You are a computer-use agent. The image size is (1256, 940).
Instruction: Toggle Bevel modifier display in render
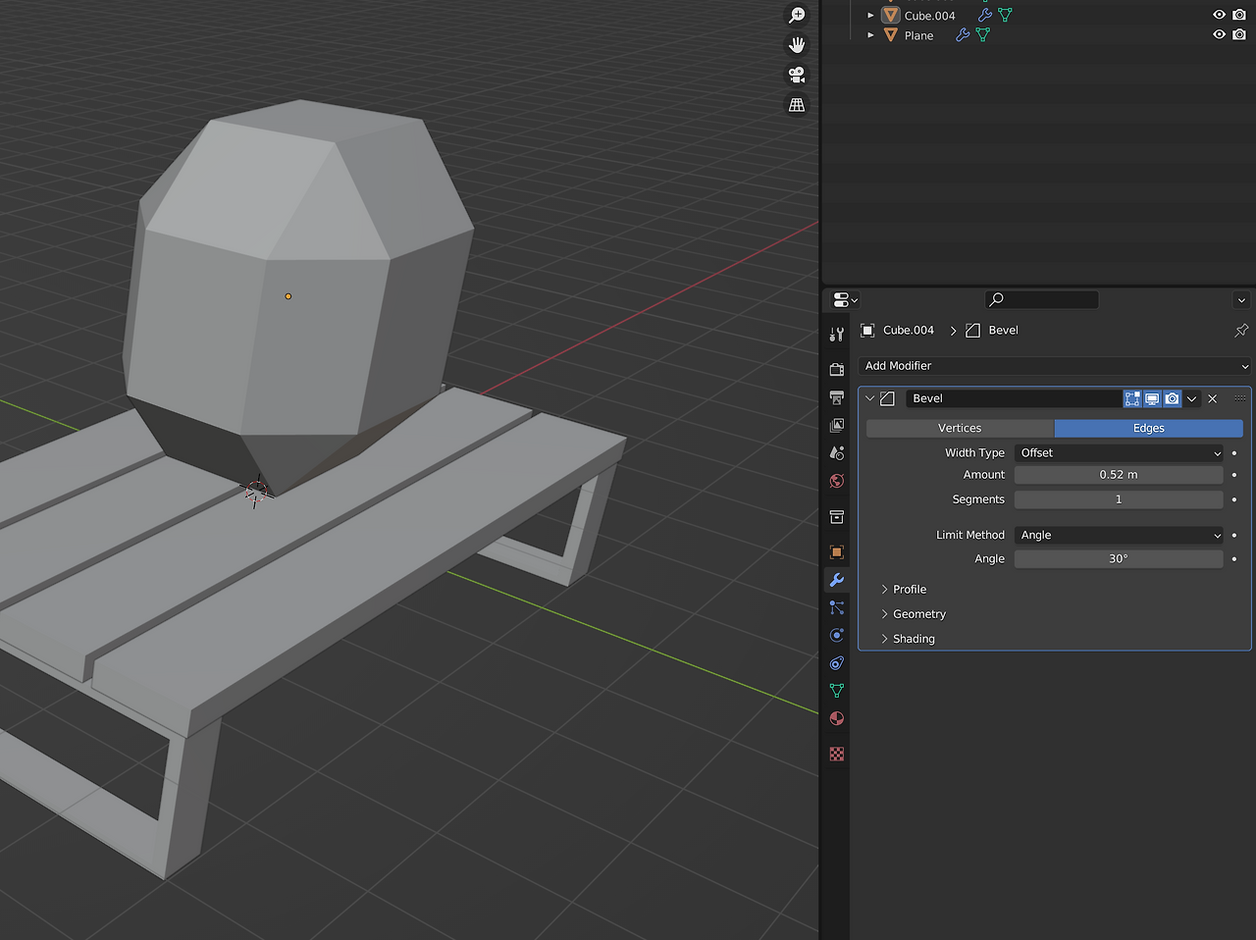[x=1172, y=398]
